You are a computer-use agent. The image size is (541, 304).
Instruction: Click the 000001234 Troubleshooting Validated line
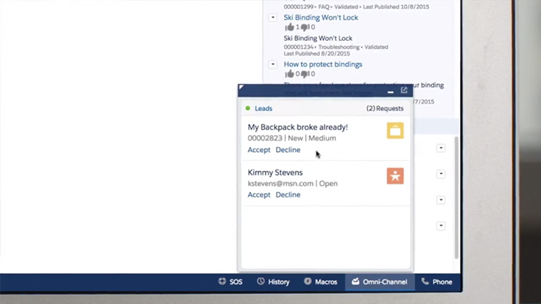(336, 47)
